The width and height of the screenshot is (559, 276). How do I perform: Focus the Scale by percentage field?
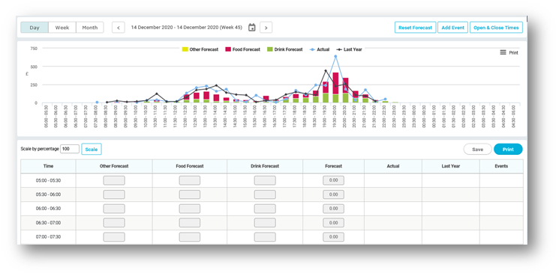pyautogui.click(x=70, y=149)
